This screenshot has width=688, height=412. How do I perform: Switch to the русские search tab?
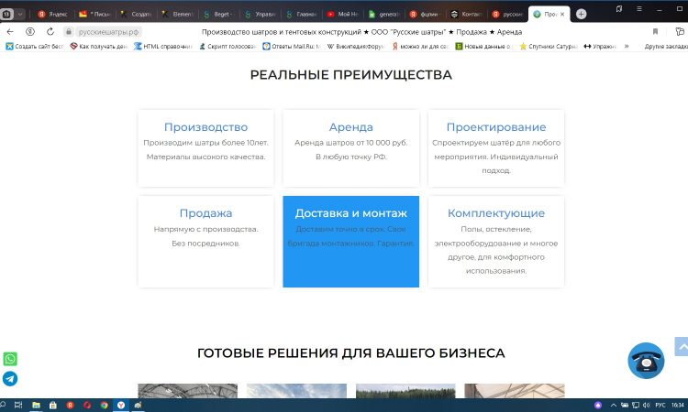(x=507, y=14)
